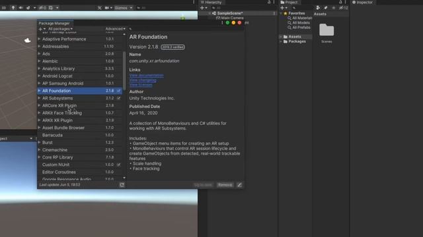Select AP Samsung Android package
The image size is (423, 237).
pyautogui.click(x=80, y=84)
